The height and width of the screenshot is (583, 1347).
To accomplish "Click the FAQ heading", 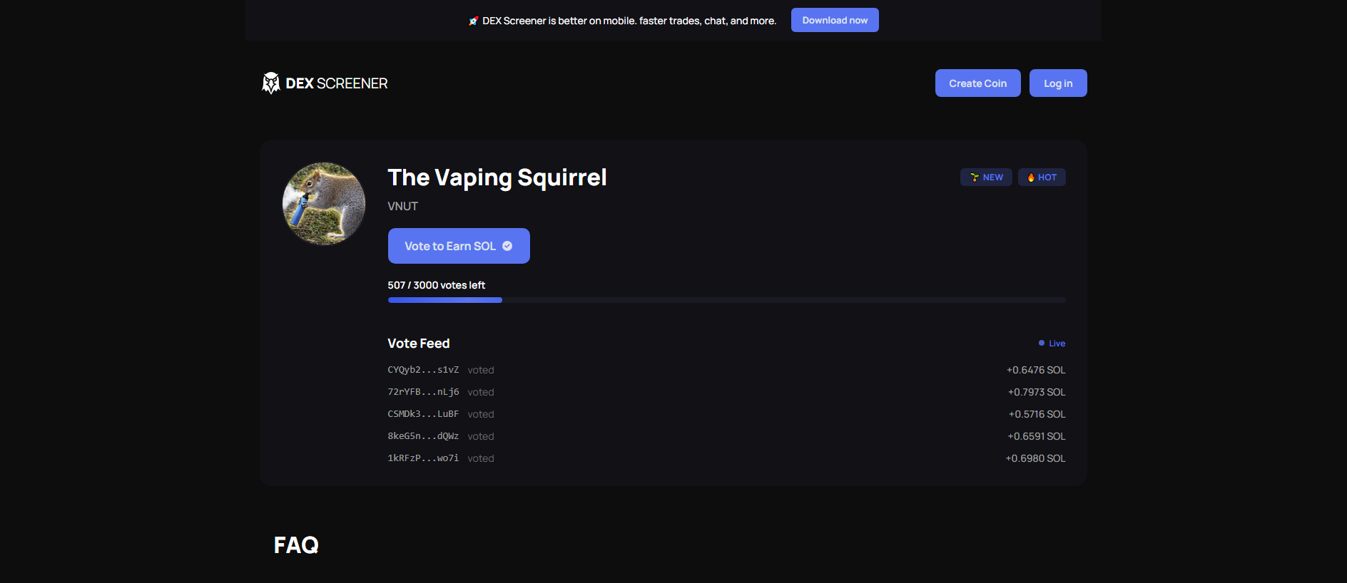I will [x=296, y=545].
